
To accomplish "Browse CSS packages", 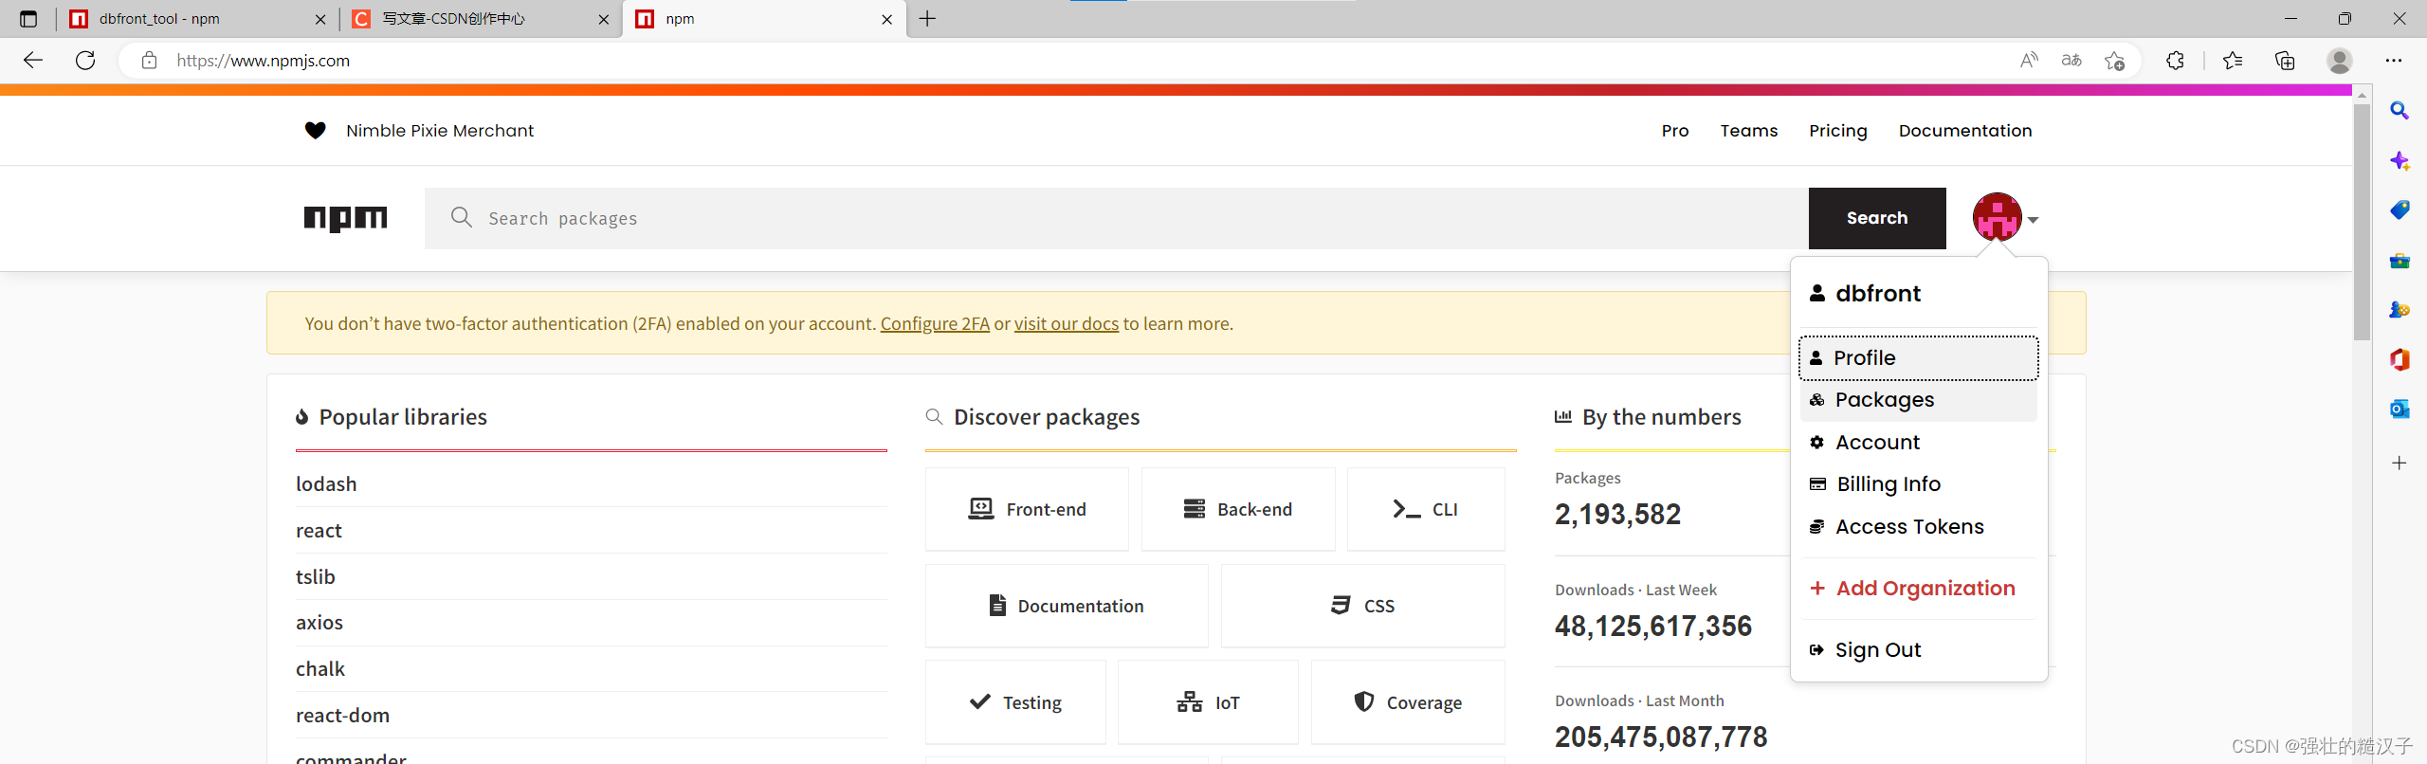I will point(1363,606).
